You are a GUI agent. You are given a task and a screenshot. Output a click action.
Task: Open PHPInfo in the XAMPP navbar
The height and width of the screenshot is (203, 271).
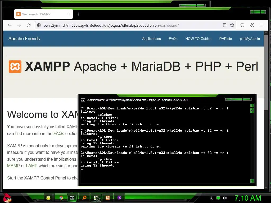coord(225,39)
